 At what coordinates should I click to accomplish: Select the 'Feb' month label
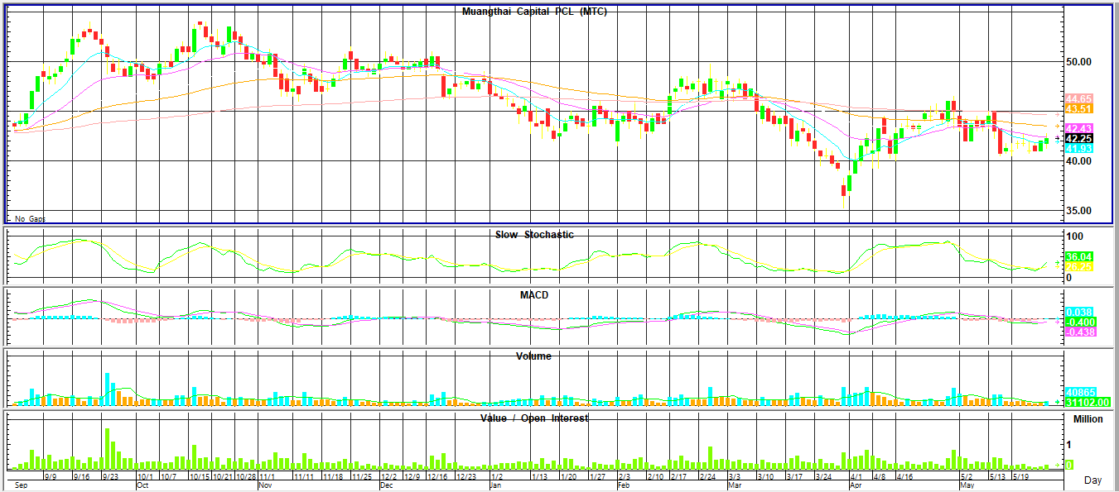tap(625, 486)
